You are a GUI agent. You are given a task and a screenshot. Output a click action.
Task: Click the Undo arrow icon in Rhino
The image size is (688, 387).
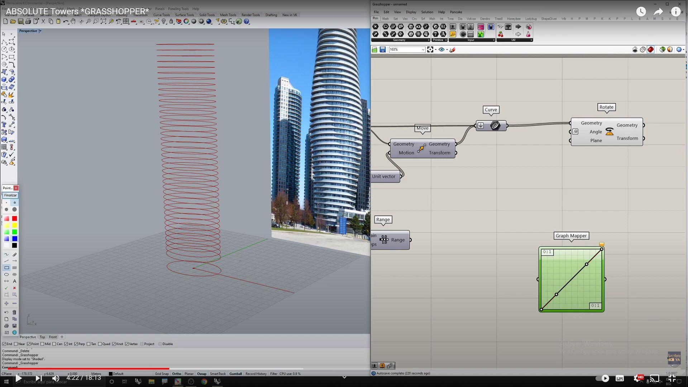tap(66, 21)
